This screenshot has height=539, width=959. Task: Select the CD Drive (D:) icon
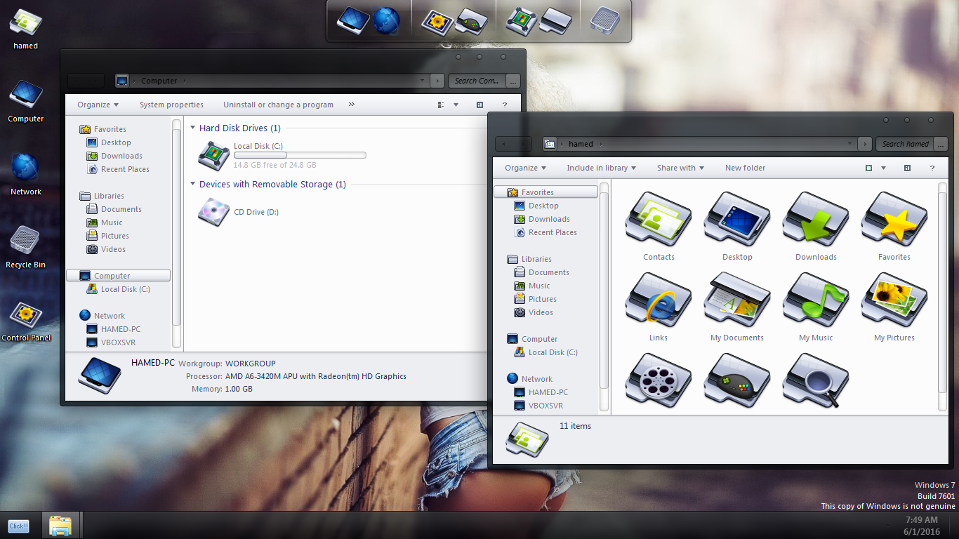(x=213, y=211)
